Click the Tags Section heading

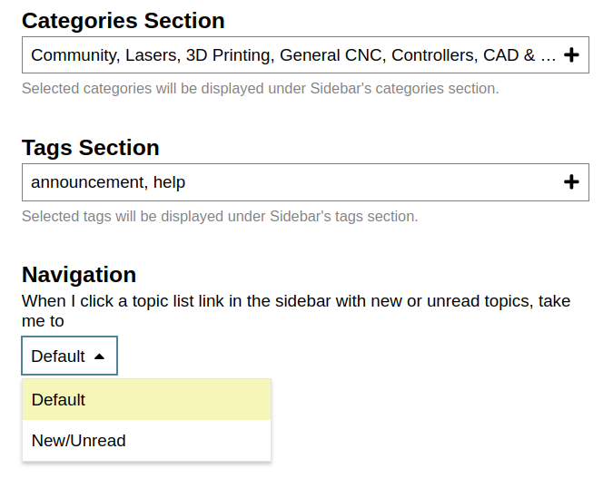tap(91, 148)
